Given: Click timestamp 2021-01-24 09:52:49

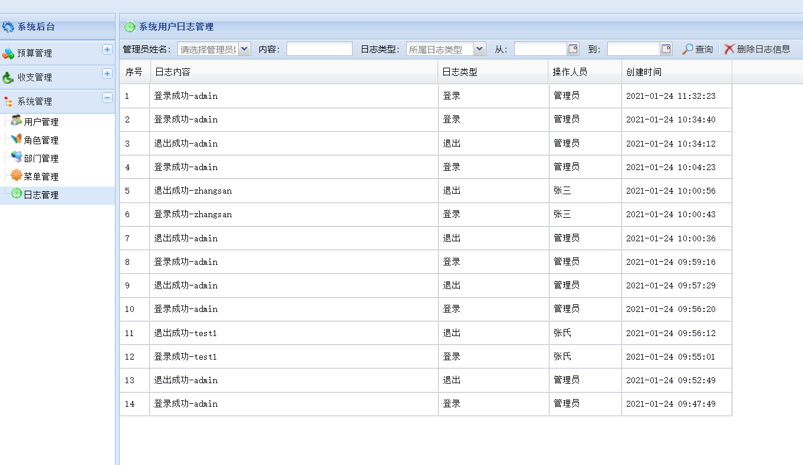Looking at the screenshot, I should point(670,380).
